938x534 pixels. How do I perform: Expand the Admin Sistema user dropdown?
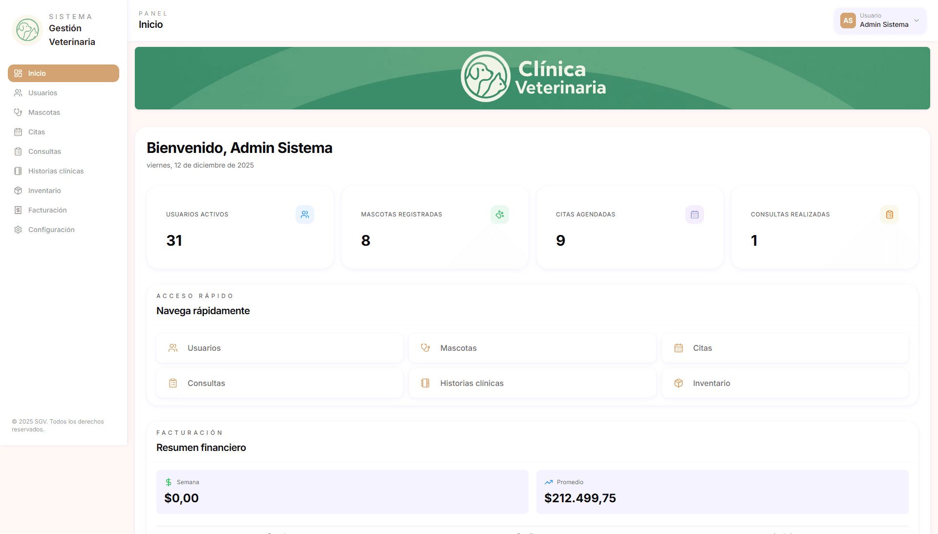(x=916, y=21)
